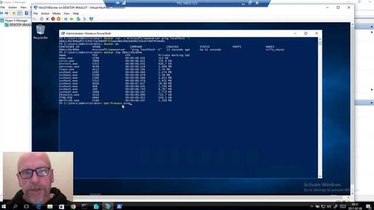Viewport: 374px width, 210px height.
Task: Collapse the top Actions pane section arrow
Action: [372, 26]
